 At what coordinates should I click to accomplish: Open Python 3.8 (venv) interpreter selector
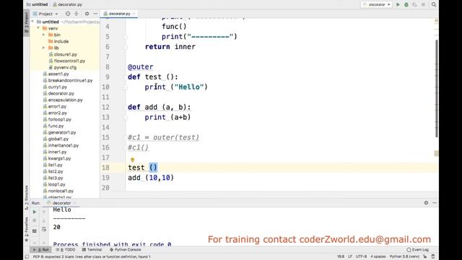click(x=404, y=257)
